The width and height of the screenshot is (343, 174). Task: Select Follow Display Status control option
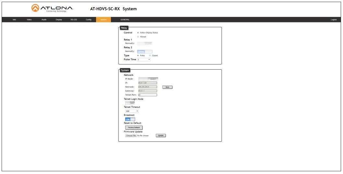138,33
